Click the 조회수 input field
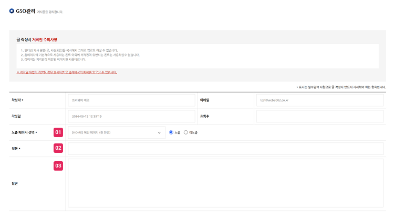The width and height of the screenshot is (394, 224). (320, 116)
